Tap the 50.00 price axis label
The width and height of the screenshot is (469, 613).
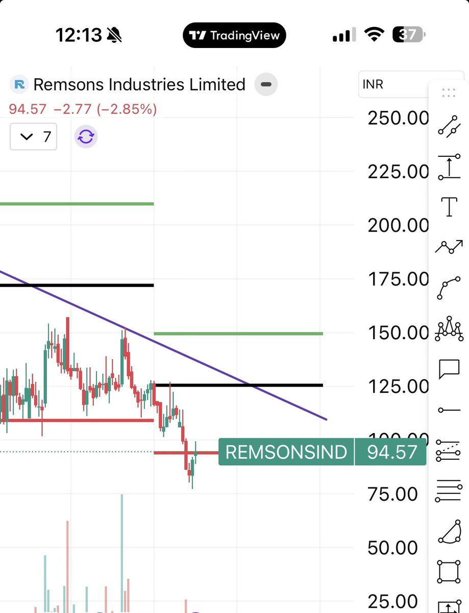pos(393,548)
